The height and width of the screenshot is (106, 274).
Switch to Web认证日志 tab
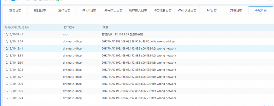tap(187, 10)
